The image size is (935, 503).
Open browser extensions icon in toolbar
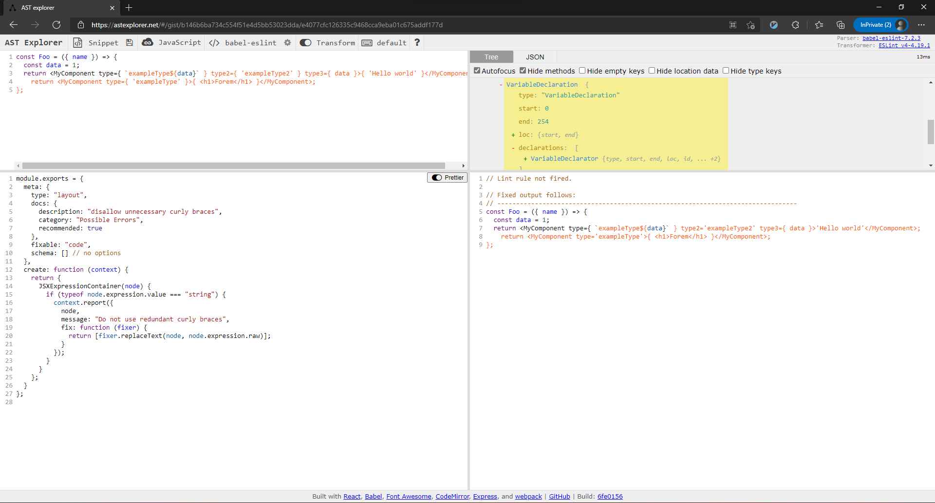point(795,24)
